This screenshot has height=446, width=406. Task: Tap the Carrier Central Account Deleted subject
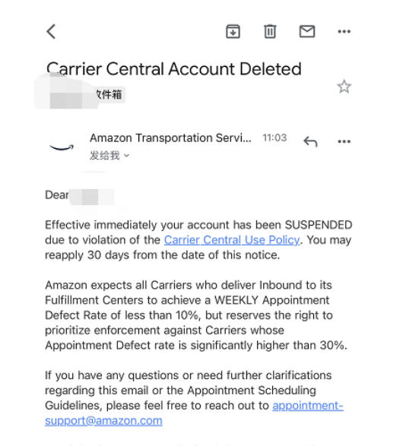coord(174,69)
